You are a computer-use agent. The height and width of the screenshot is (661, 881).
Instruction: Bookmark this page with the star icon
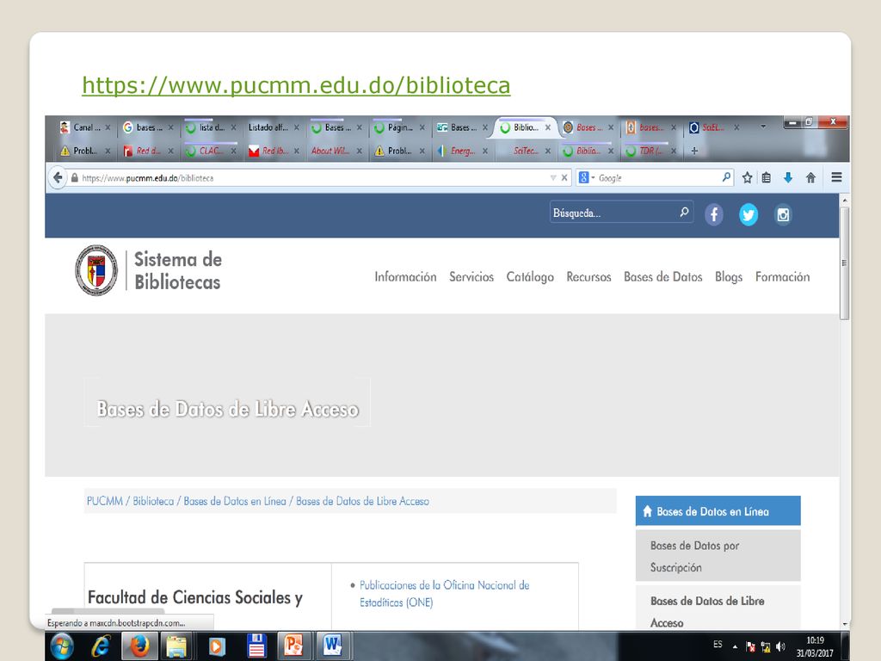pos(747,177)
